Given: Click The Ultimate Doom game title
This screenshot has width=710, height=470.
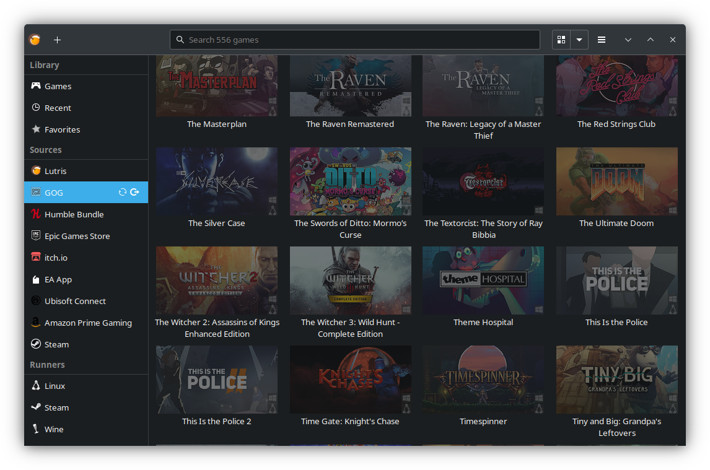Looking at the screenshot, I should (616, 223).
